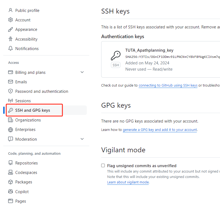This screenshot has width=220, height=208.
Task: Open the Organizations settings page
Action: point(28,120)
